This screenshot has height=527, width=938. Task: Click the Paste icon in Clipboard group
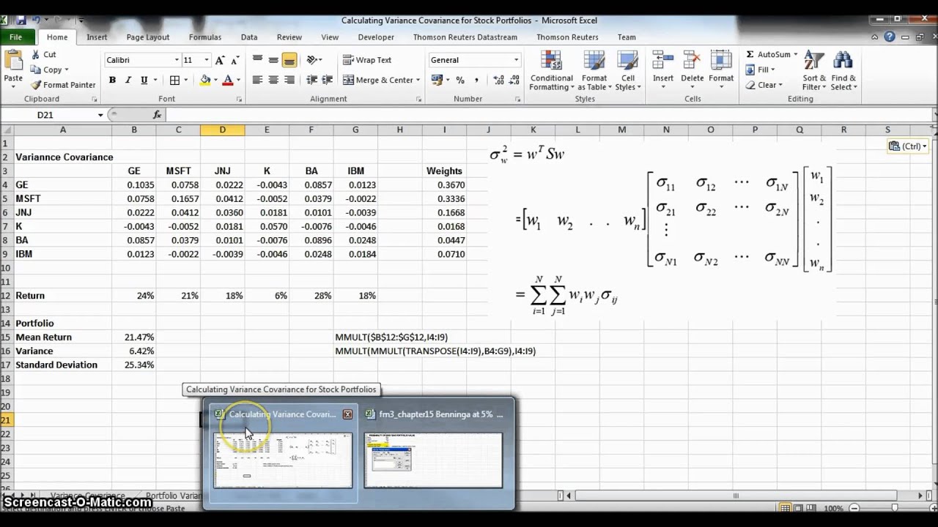13,61
